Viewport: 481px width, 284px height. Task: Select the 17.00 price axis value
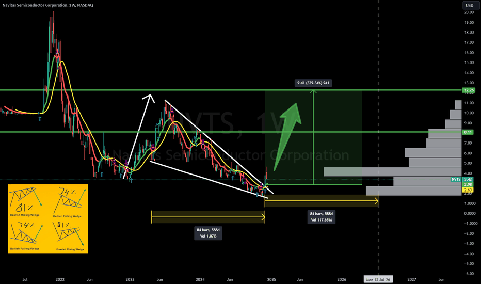pos(469,43)
